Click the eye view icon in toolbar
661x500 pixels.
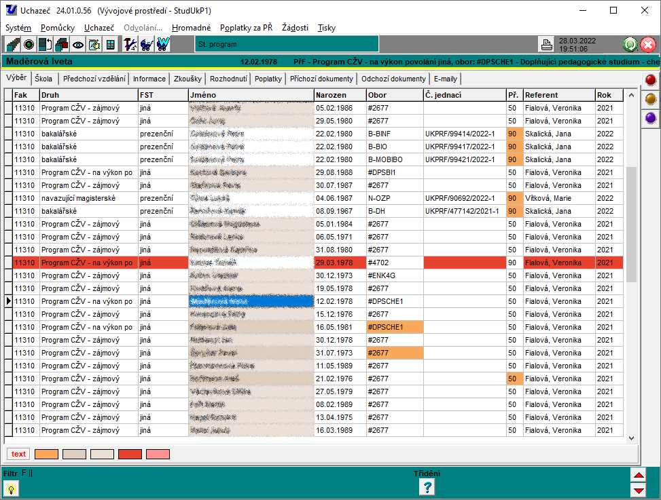click(78, 45)
